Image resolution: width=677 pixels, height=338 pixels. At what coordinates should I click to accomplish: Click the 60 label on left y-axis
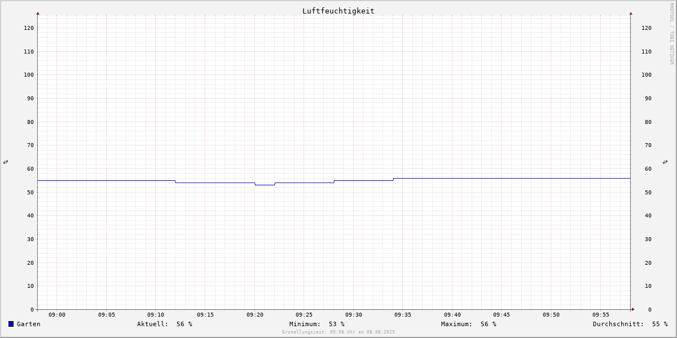[x=30, y=168]
